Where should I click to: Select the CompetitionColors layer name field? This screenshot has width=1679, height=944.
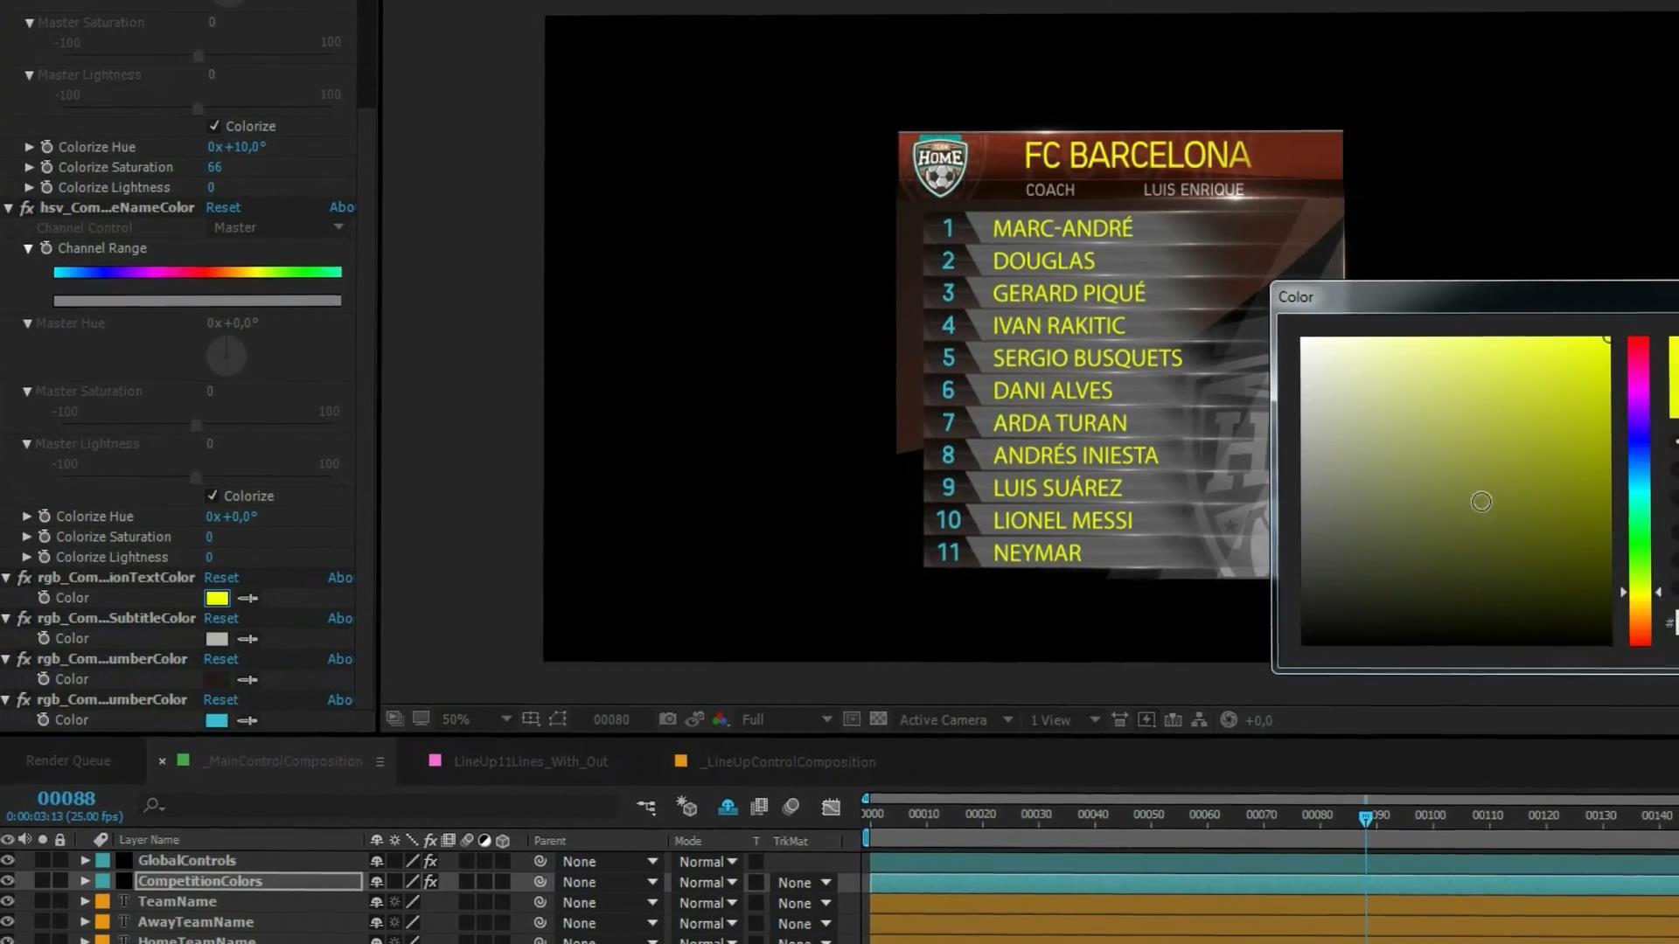[x=248, y=881]
